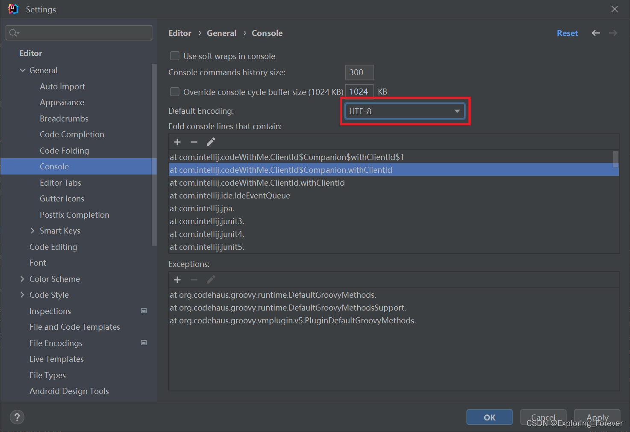Click the Cancel button

pyautogui.click(x=543, y=417)
